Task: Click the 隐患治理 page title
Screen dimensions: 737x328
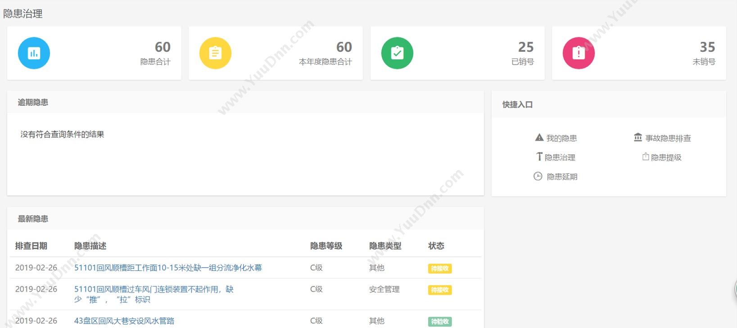Action: (x=23, y=14)
